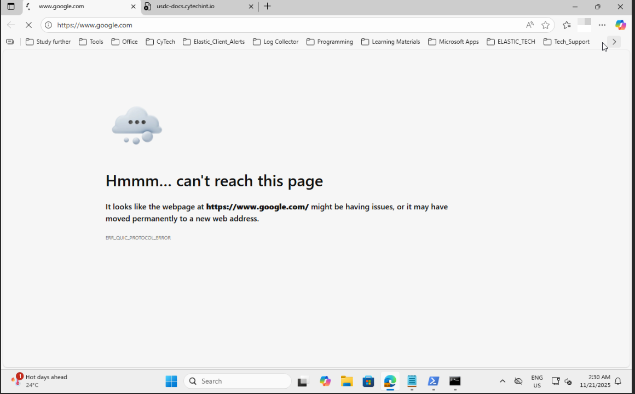Open a new browser tab
This screenshot has width=635, height=394.
point(267,7)
